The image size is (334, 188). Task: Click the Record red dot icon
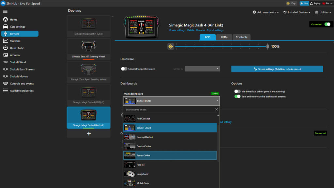pyautogui.click(x=324, y=3)
